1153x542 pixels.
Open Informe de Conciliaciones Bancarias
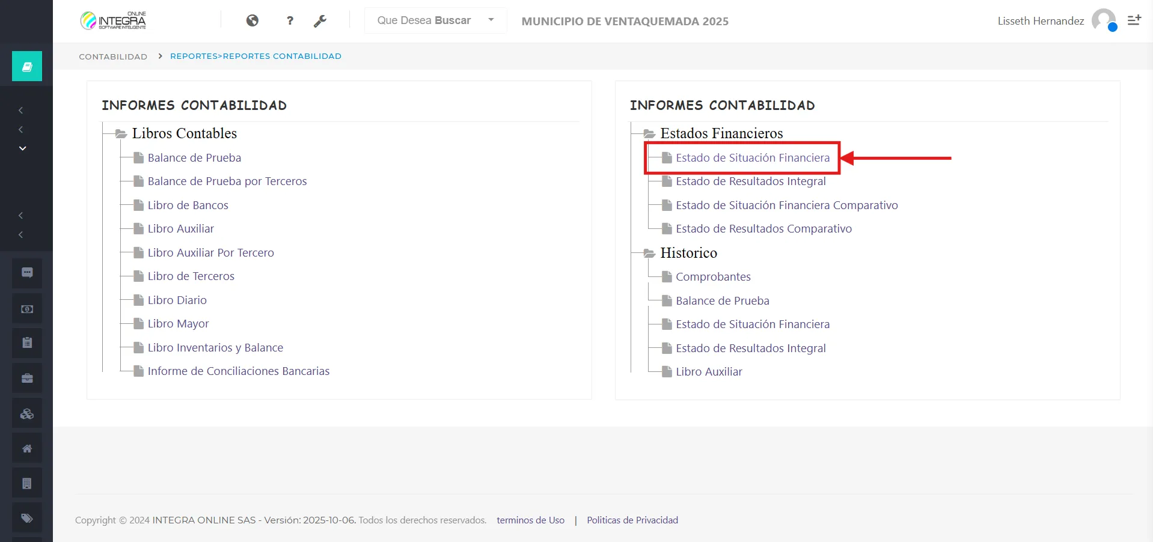click(x=238, y=371)
